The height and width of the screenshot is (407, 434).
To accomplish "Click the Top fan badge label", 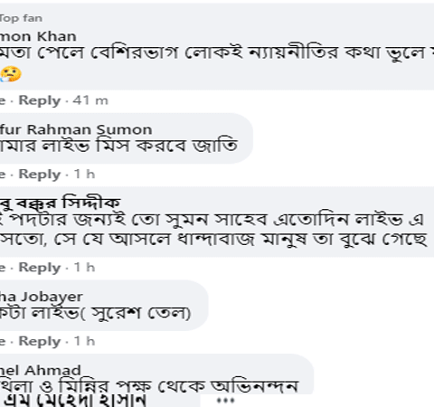I will (x=21, y=18).
